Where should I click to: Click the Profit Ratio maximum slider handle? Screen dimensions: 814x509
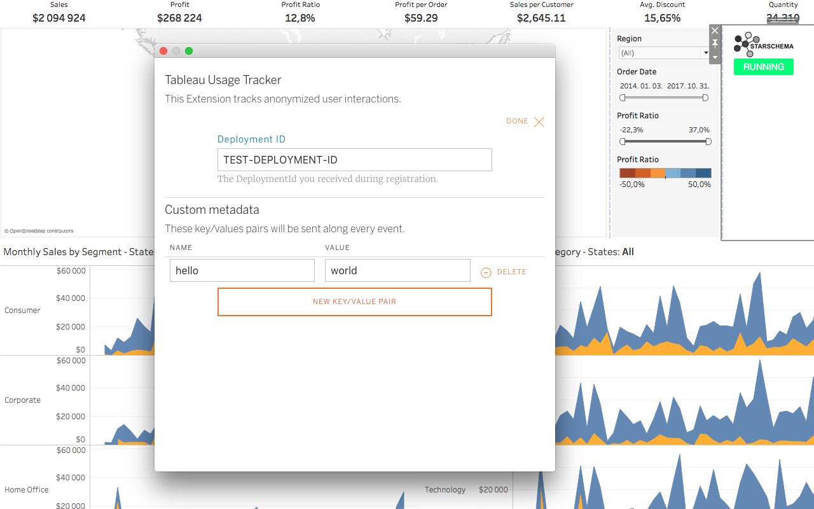708,142
